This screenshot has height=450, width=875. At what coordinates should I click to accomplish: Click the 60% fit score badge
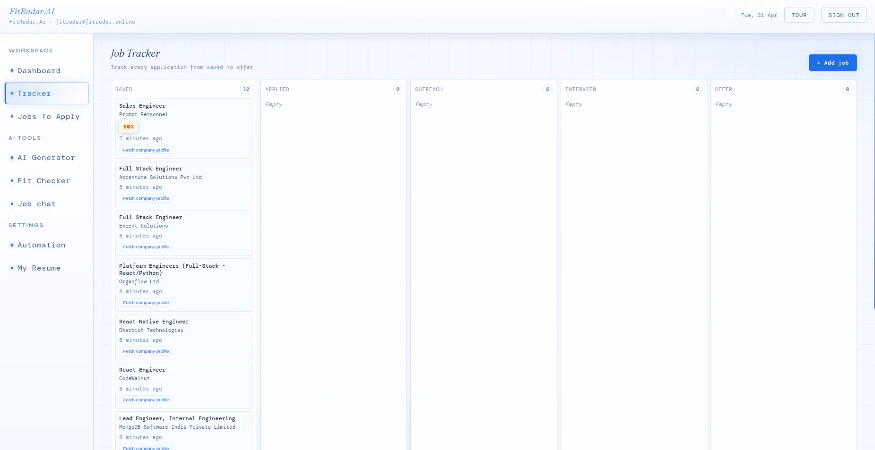point(129,127)
